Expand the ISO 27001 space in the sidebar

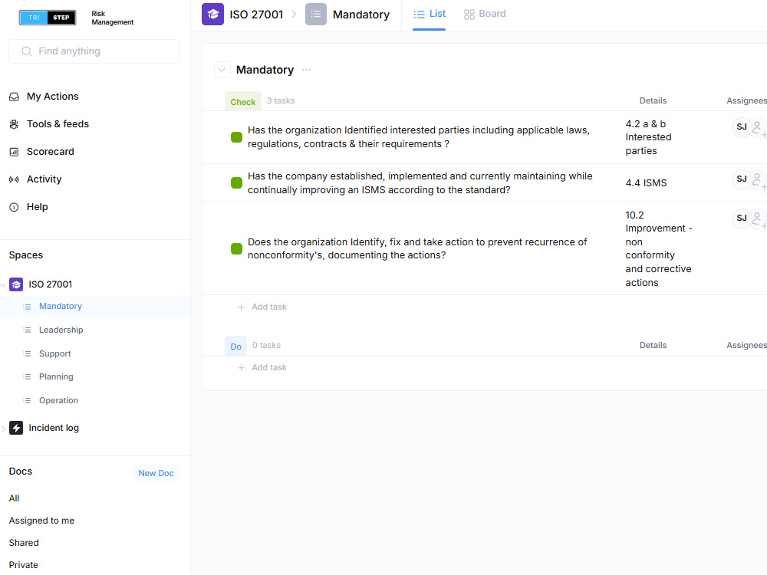tap(5, 284)
